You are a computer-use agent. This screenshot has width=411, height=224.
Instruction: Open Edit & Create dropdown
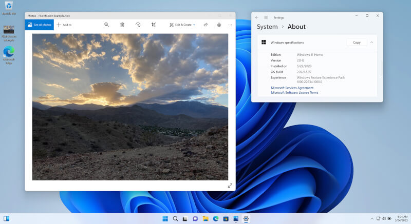click(x=182, y=25)
